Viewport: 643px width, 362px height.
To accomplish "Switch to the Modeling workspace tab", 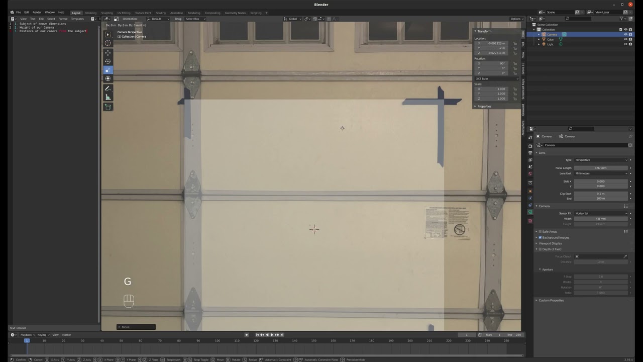I will 91,13.
